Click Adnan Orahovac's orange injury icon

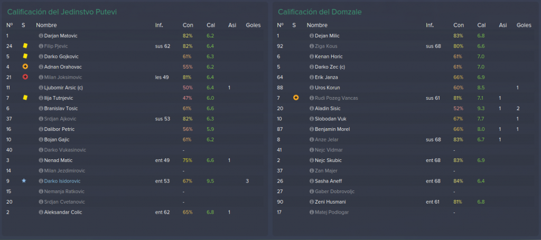coord(25,67)
